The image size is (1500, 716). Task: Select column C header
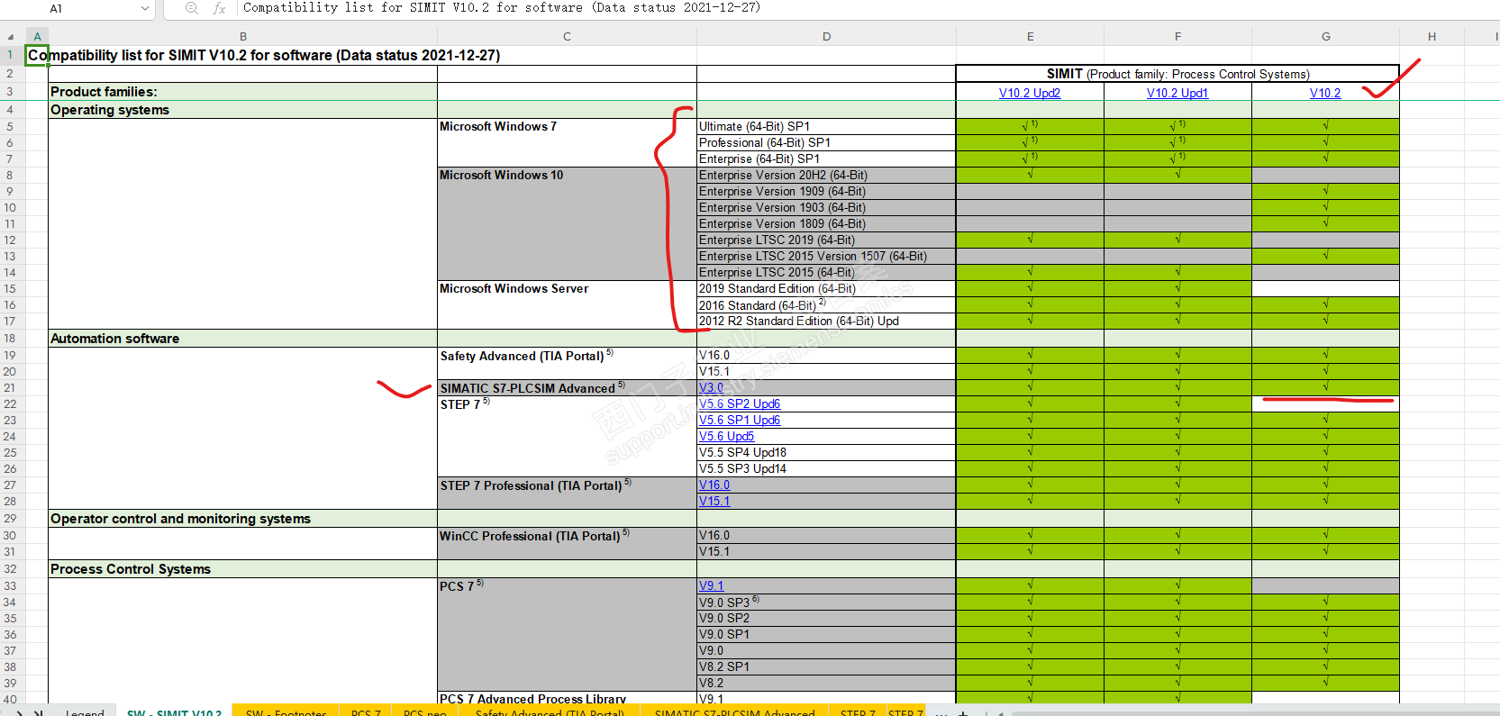coord(567,37)
